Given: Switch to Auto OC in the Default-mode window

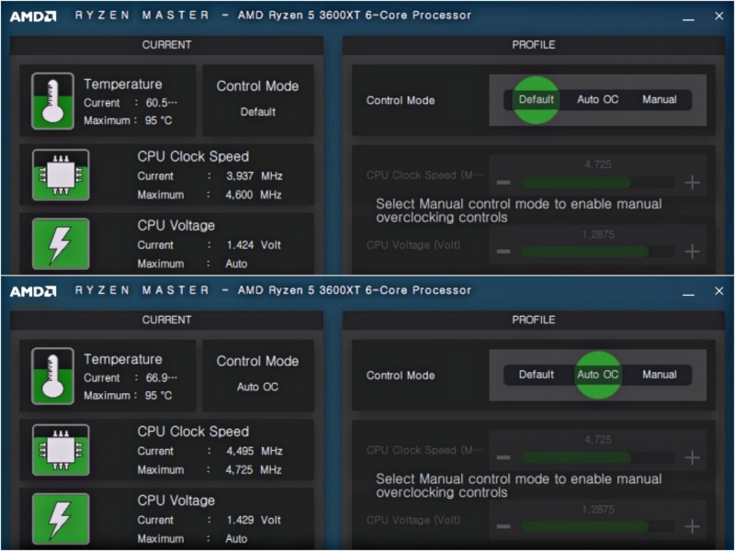Looking at the screenshot, I should (x=598, y=100).
